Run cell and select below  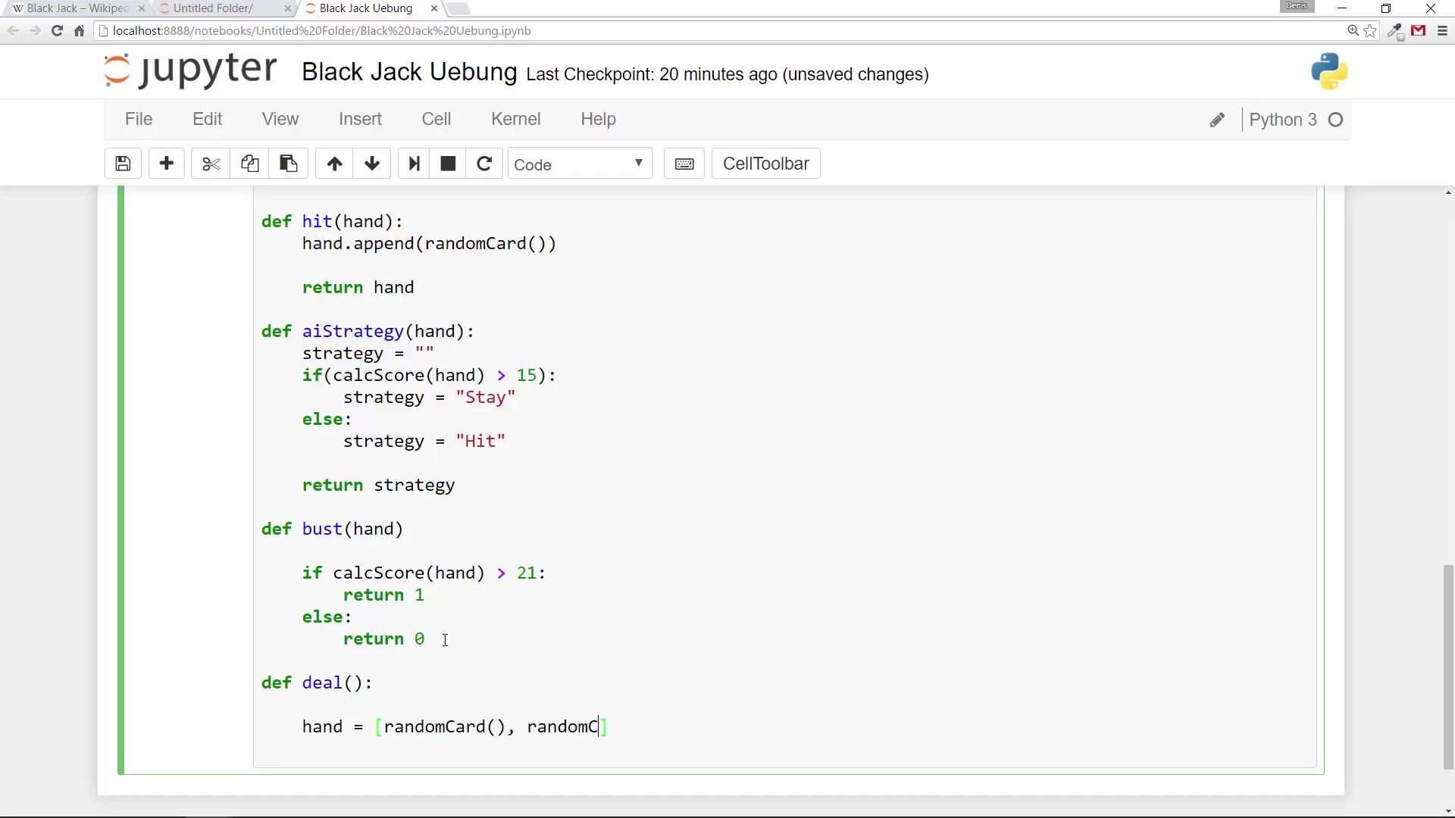point(414,164)
